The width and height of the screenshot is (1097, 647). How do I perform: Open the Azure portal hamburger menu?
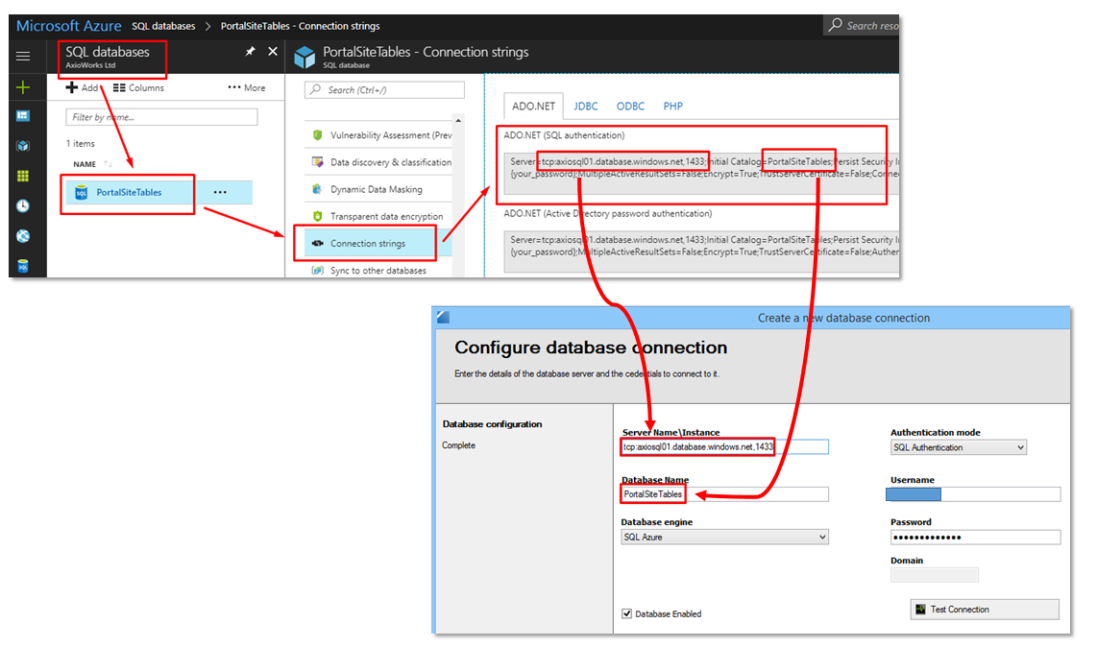pyautogui.click(x=23, y=56)
